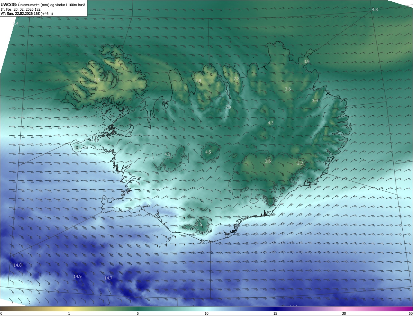413x316 pixels.
Task: Click the 14.8 value label
Action: point(17,265)
